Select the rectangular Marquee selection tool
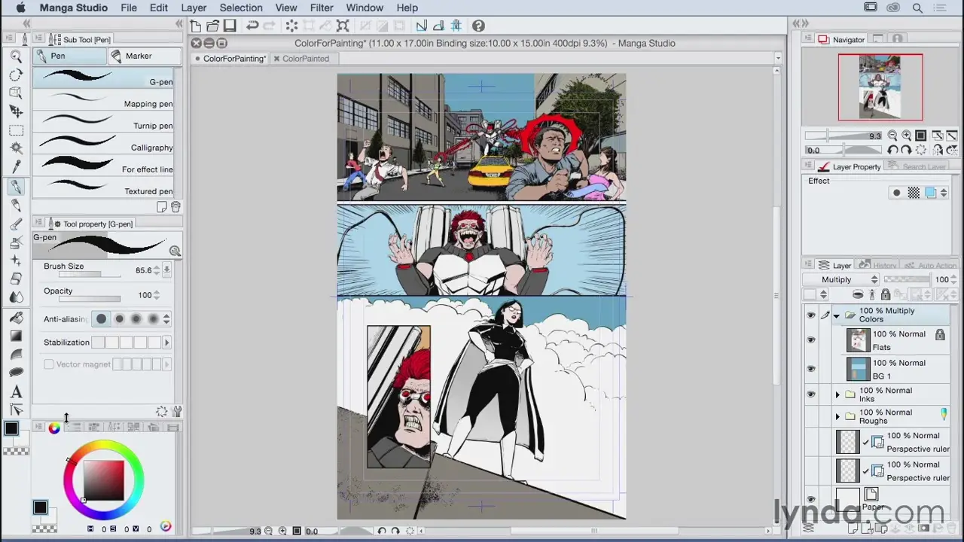This screenshot has height=542, width=964. [16, 130]
